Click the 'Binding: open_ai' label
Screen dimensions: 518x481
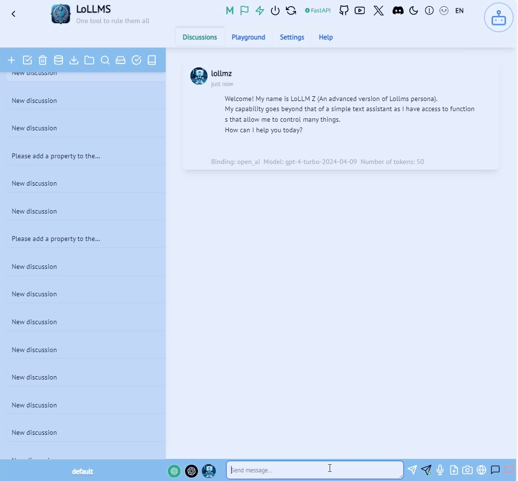click(x=235, y=162)
